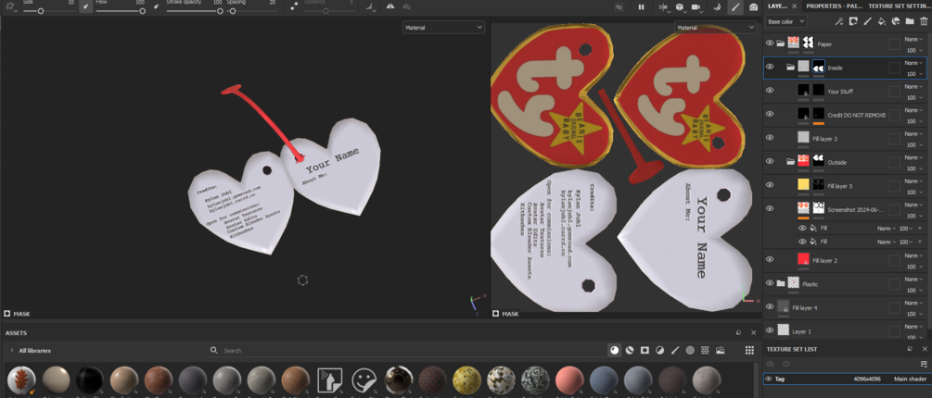932x398 pixels.
Task: Select the Your Stuff layer
Action: click(x=844, y=92)
